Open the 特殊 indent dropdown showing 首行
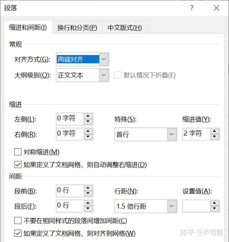This screenshot has width=229, height=242. pos(172,134)
